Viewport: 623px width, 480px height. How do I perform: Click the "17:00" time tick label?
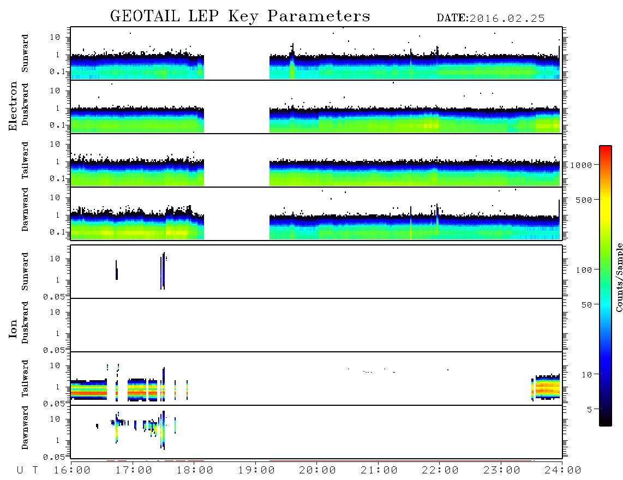(134, 471)
